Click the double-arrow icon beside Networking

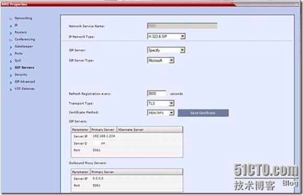coord(10,19)
